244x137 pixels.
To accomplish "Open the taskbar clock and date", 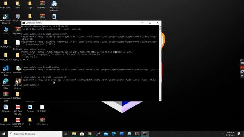I will point(230,134).
